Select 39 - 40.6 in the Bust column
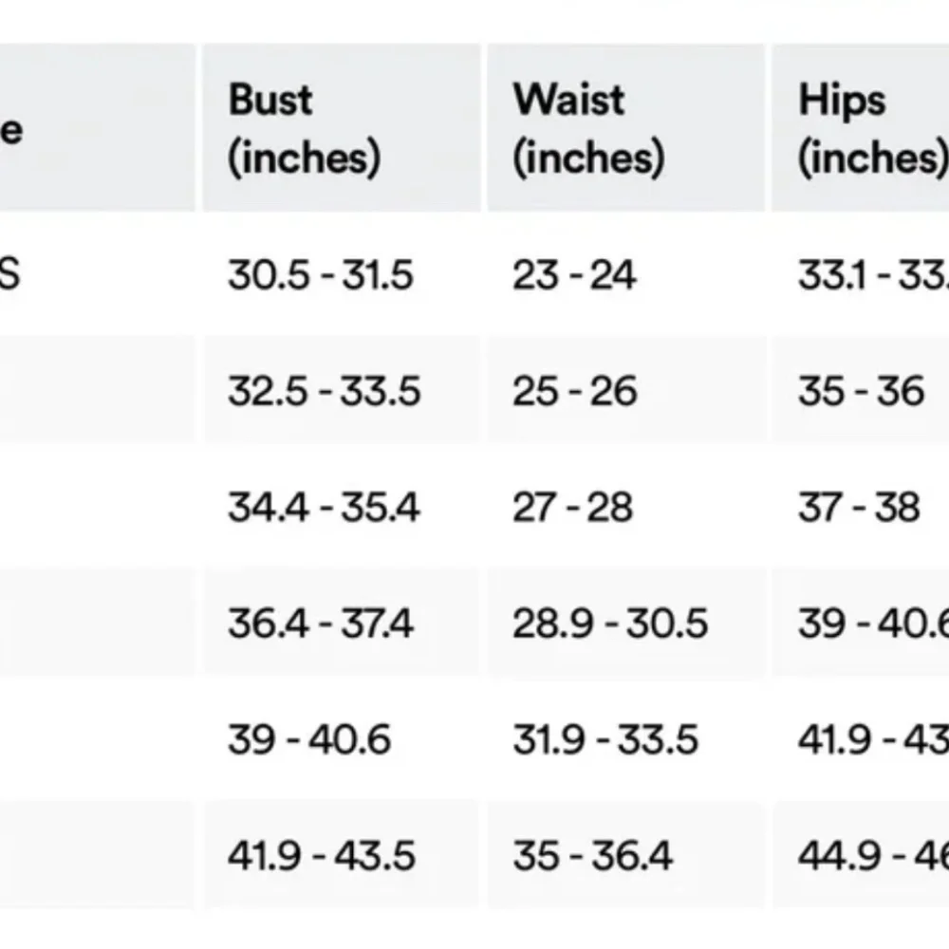The width and height of the screenshot is (949, 949). coord(308,739)
